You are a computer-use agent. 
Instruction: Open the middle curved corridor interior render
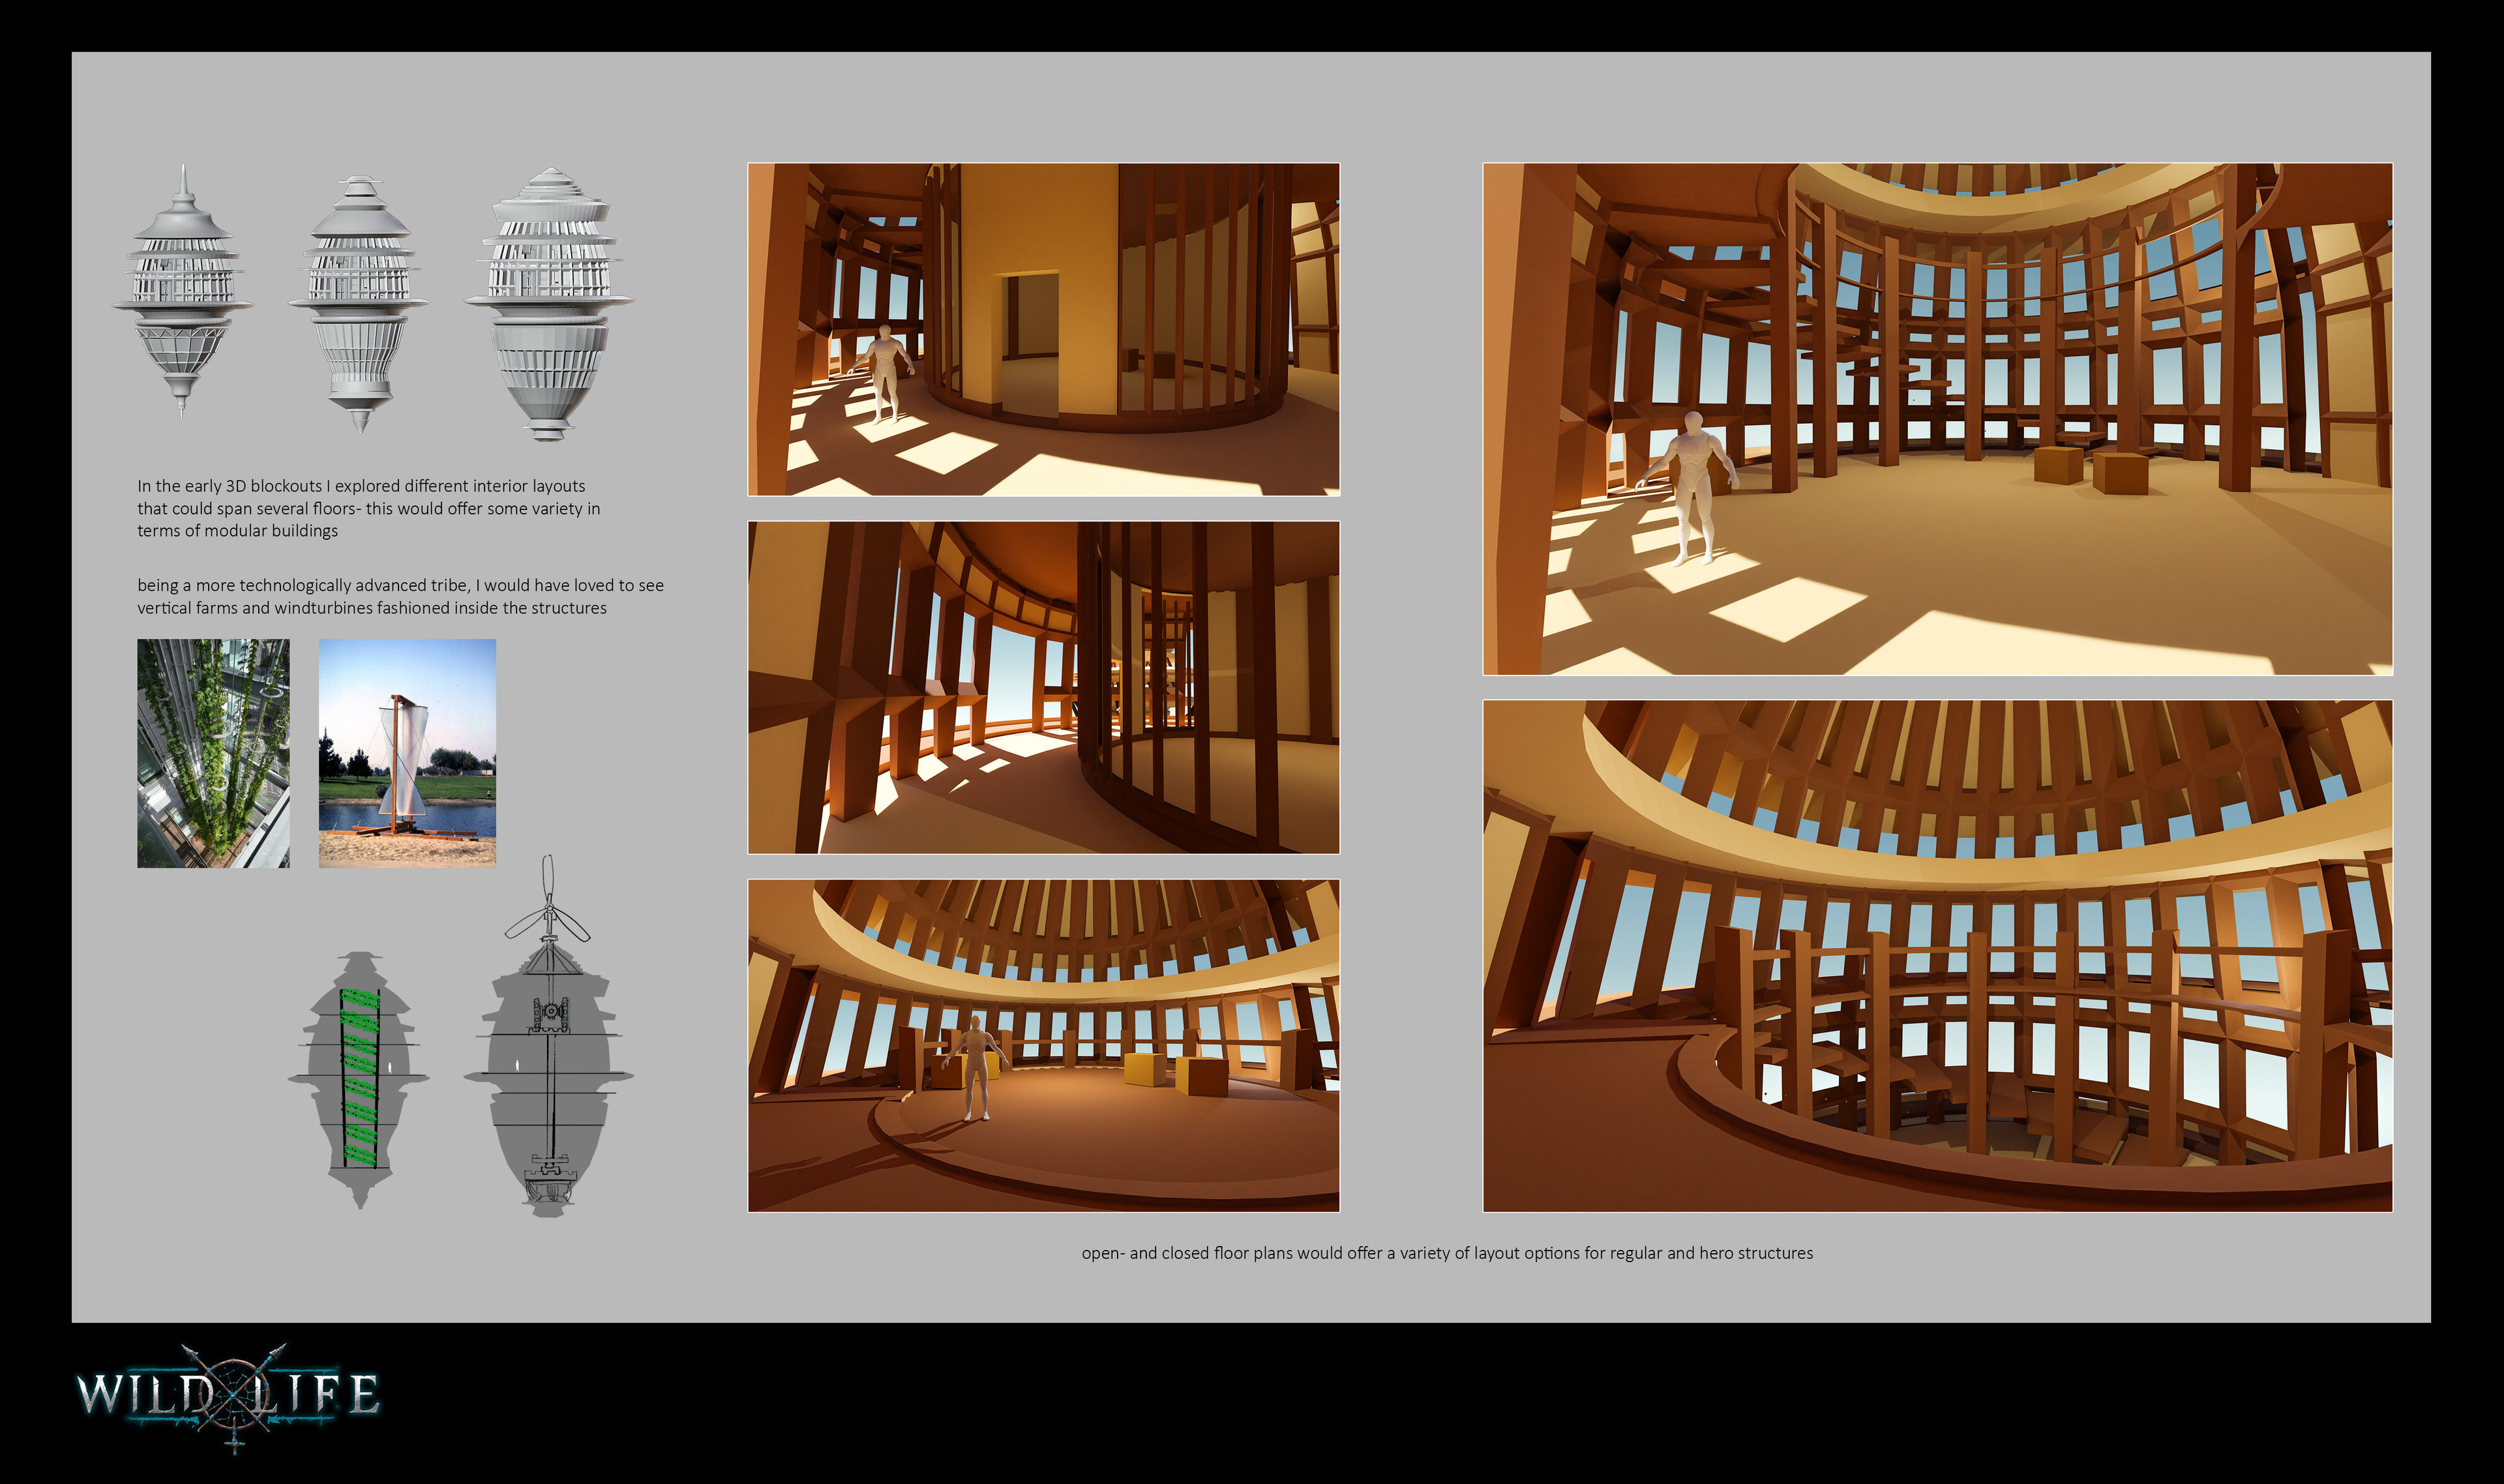[1043, 687]
